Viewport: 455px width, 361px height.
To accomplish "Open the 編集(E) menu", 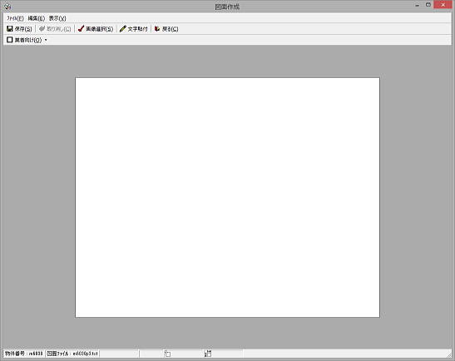I will [37, 18].
